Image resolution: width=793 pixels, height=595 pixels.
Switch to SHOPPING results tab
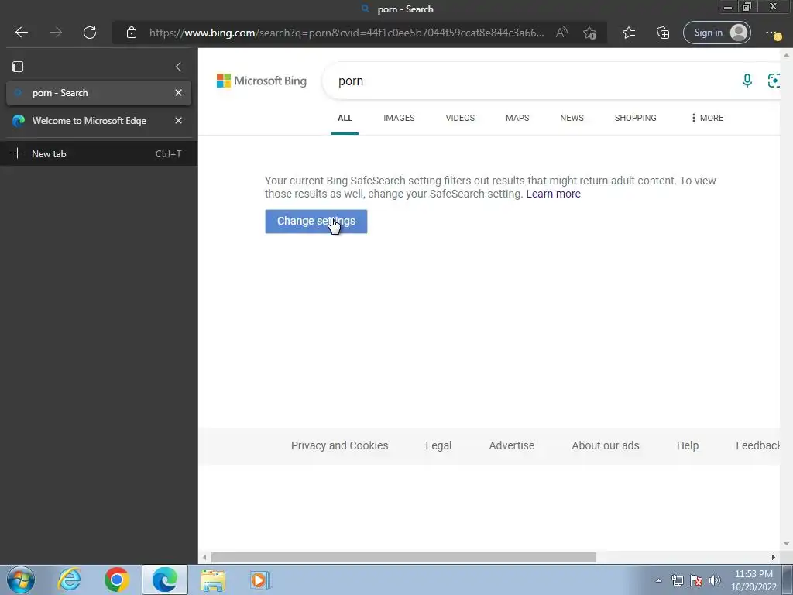(636, 118)
